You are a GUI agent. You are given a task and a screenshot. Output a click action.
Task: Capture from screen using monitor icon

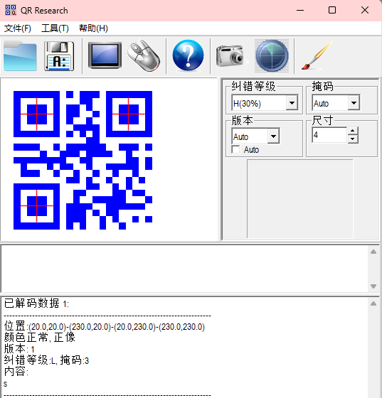(x=105, y=55)
